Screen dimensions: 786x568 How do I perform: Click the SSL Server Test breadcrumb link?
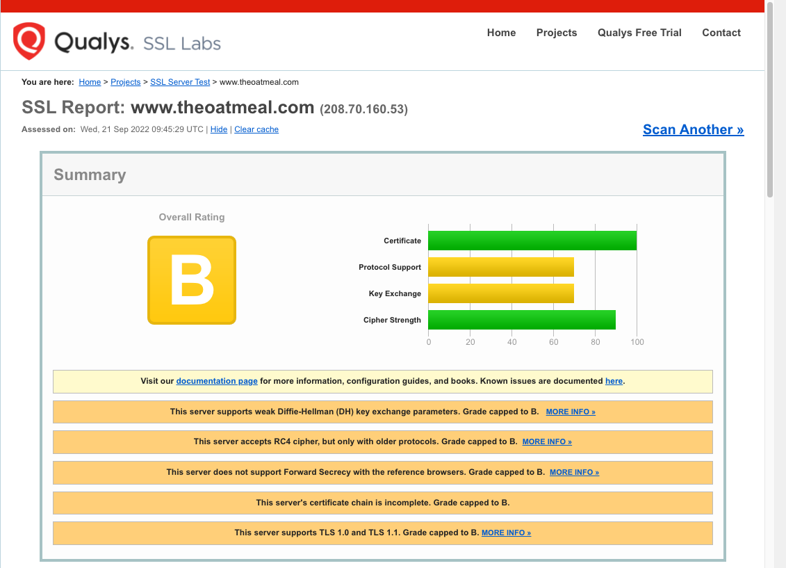pyautogui.click(x=180, y=82)
